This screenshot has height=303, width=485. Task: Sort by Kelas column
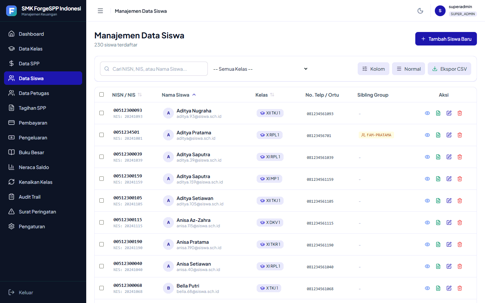265,95
